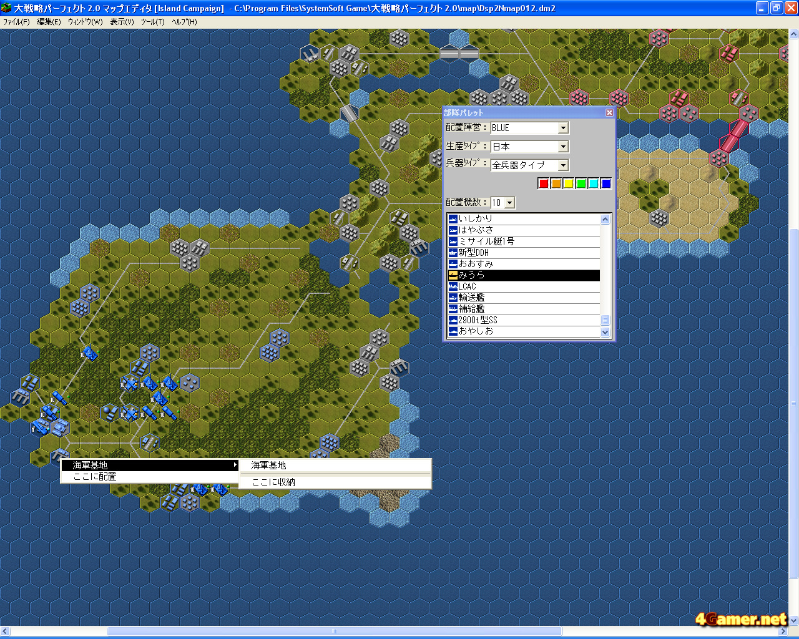Pick the cyan color swatch
This screenshot has width=799, height=639.
(594, 183)
